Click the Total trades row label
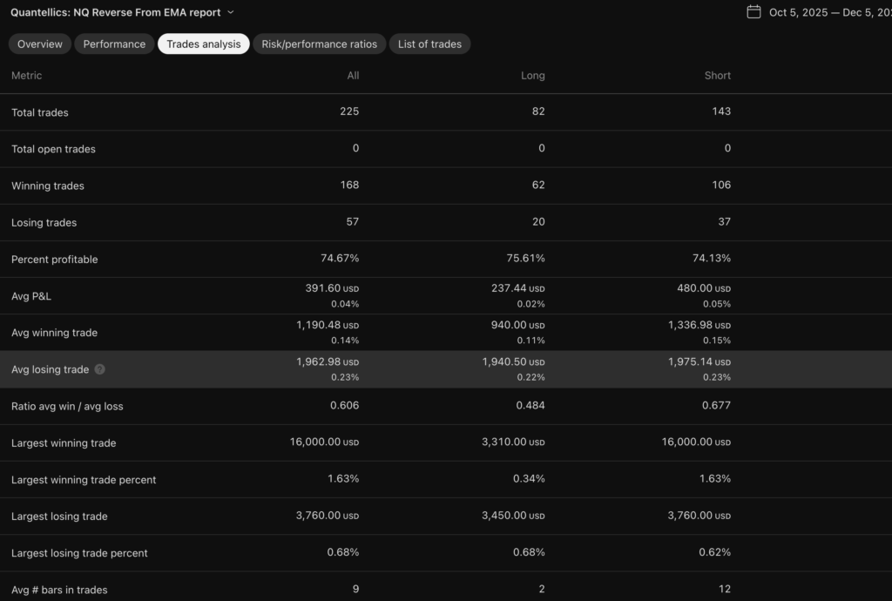892x601 pixels. click(x=39, y=112)
